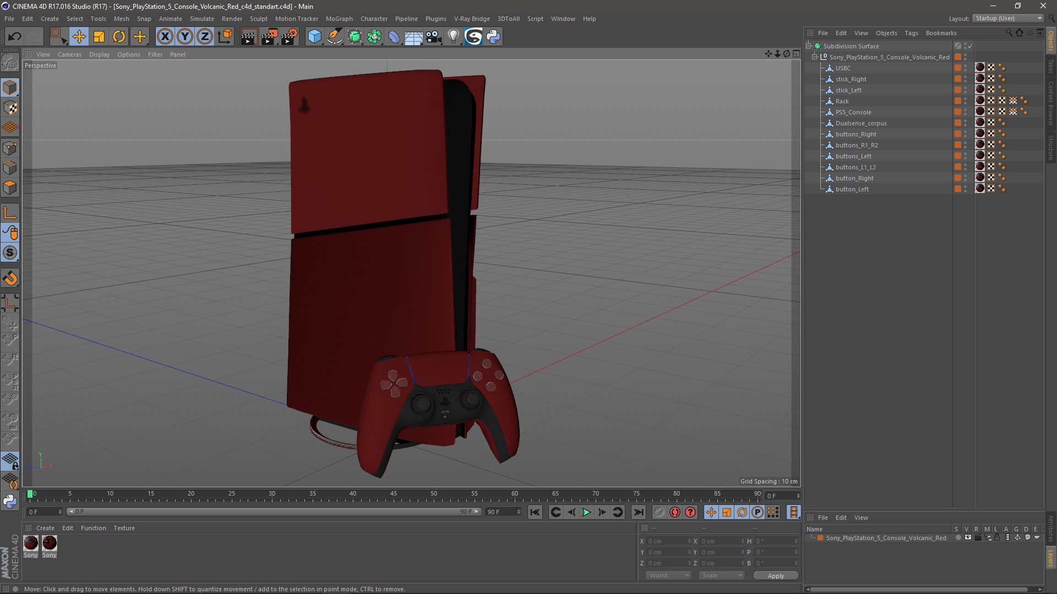The image size is (1057, 594).
Task: Click the coordinate system icon
Action: pos(225,37)
